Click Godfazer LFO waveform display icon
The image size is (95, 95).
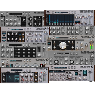pyautogui.click(x=76, y=73)
